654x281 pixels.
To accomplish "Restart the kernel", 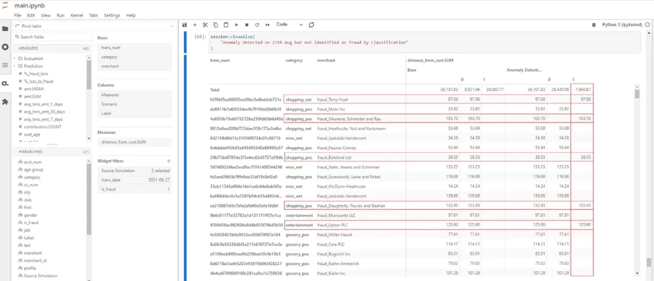I will (x=257, y=25).
